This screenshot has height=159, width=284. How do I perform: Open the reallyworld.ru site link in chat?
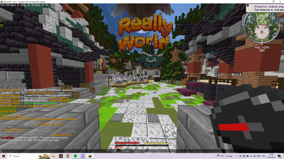62,135
